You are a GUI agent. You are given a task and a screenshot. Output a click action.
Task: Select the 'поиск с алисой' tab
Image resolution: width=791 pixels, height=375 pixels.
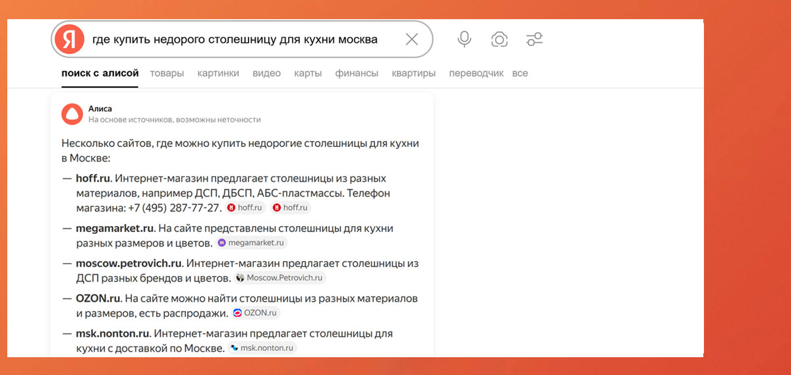(100, 73)
